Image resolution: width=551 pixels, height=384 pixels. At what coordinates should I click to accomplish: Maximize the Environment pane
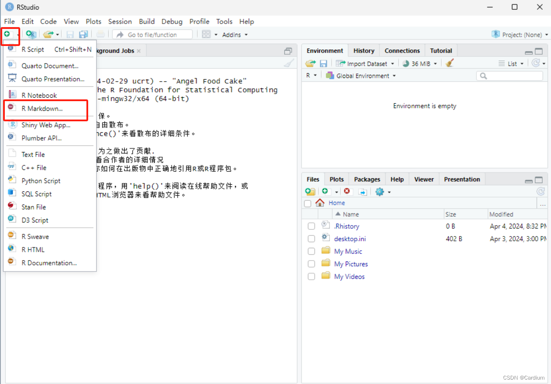point(539,51)
